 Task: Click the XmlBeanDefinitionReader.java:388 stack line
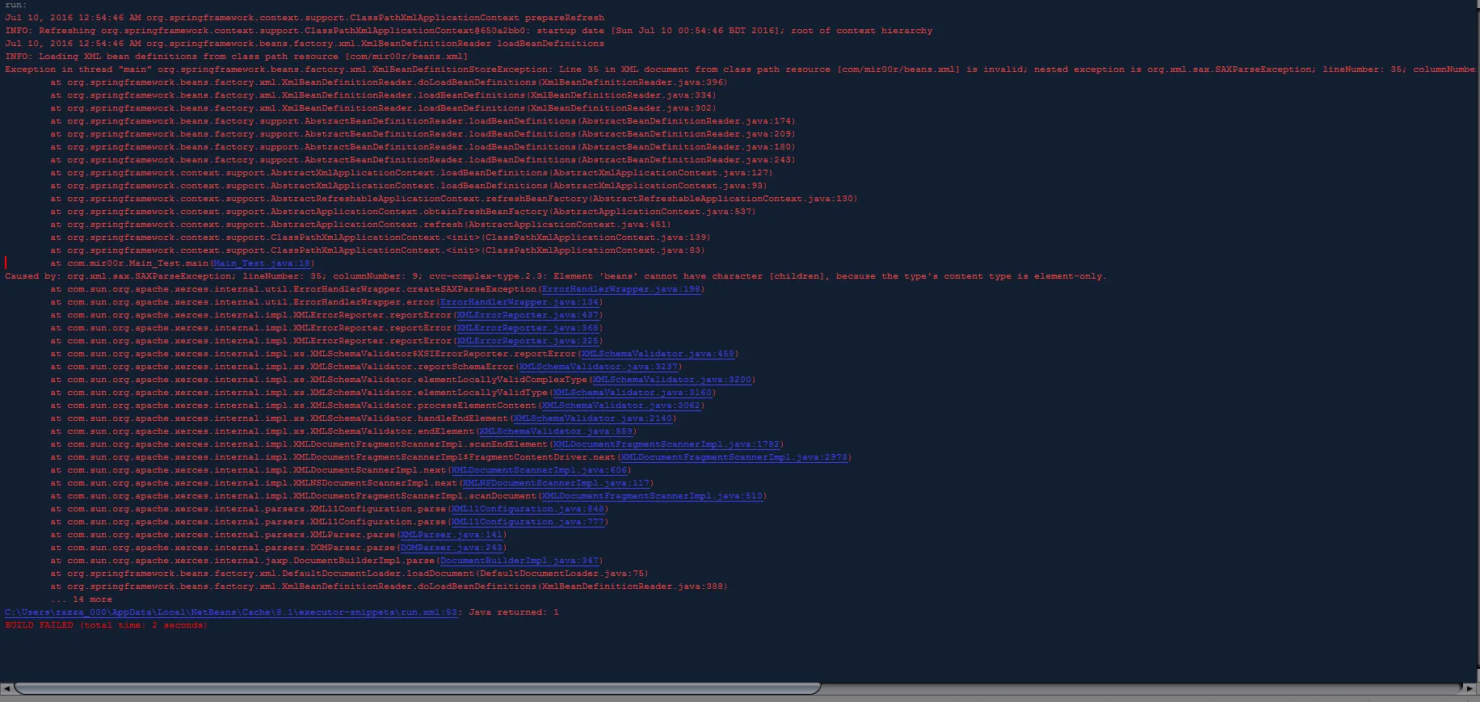[x=389, y=586]
